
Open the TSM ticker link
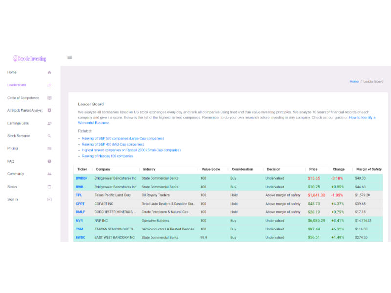pyautogui.click(x=79, y=229)
